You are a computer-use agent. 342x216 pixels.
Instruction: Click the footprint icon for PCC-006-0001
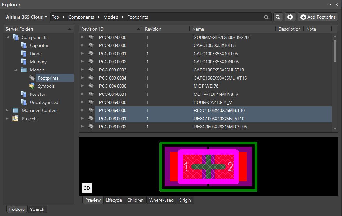pos(91,119)
